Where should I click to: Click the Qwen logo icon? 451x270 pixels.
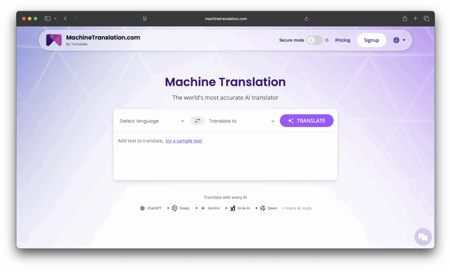click(x=262, y=208)
